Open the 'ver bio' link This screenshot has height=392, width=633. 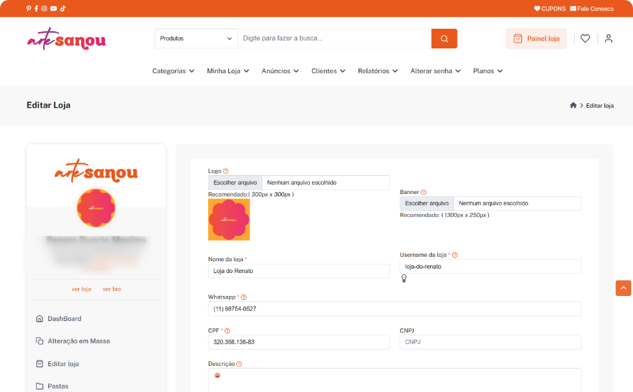pyautogui.click(x=112, y=289)
